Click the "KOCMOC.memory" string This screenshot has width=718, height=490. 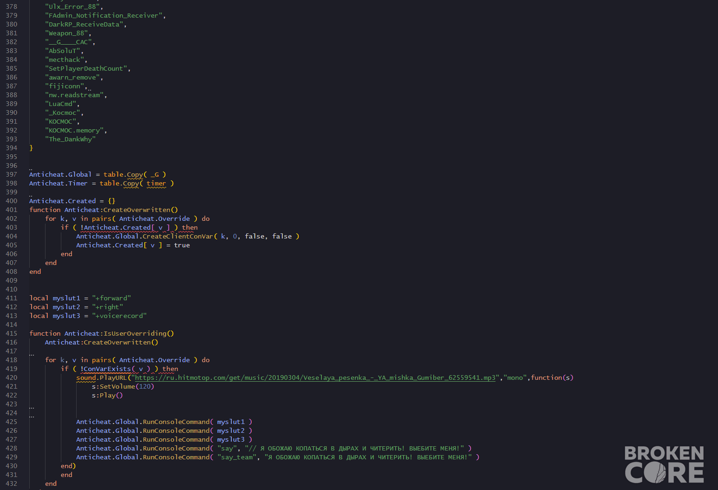point(74,130)
